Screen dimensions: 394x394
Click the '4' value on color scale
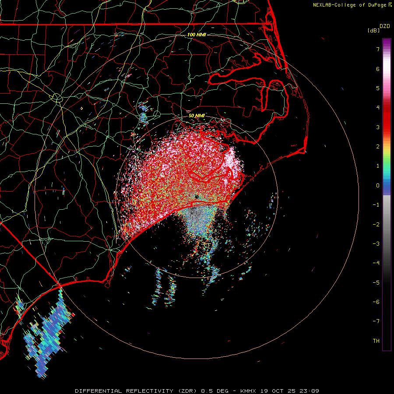[x=378, y=108]
